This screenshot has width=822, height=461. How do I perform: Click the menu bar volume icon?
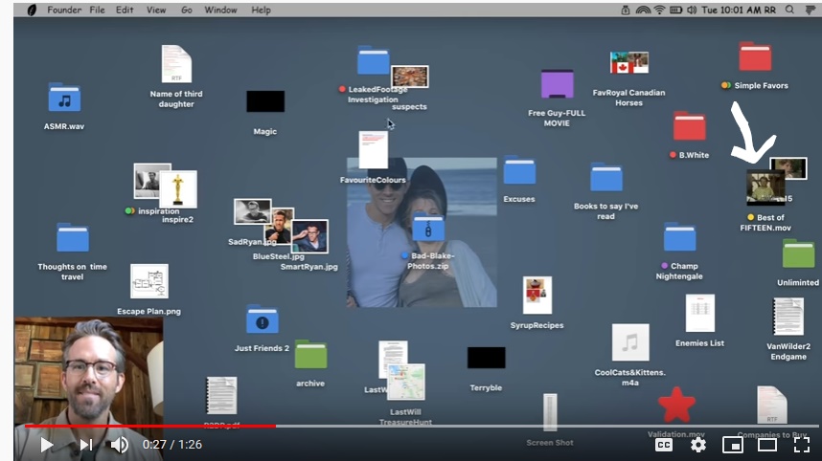click(x=692, y=10)
